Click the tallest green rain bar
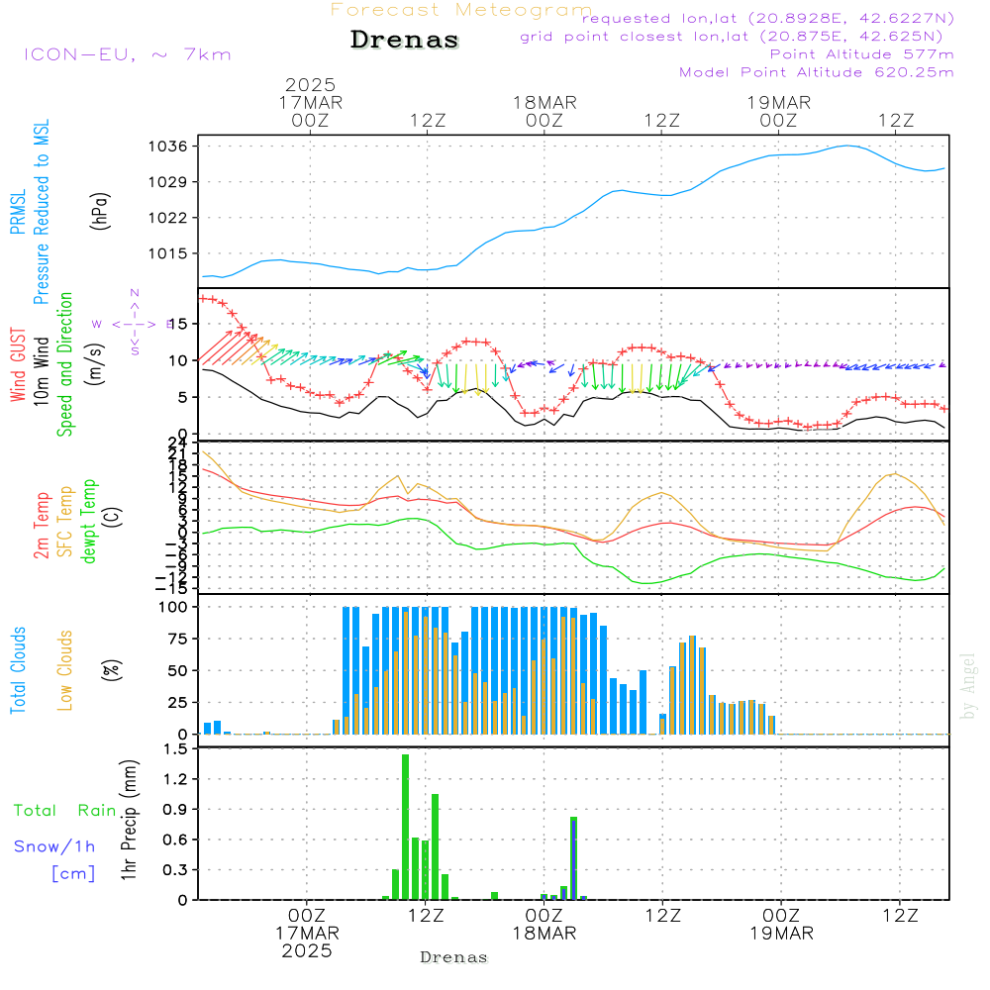Screen dimensions: 990x990 (x=405, y=827)
